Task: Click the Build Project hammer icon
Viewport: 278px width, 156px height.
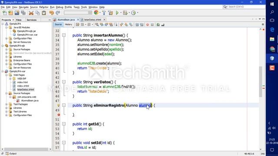Action: (x=104, y=13)
